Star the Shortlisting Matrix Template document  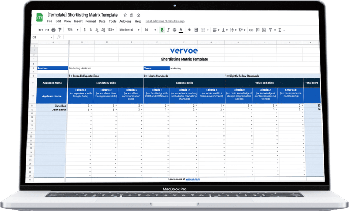[125, 15]
